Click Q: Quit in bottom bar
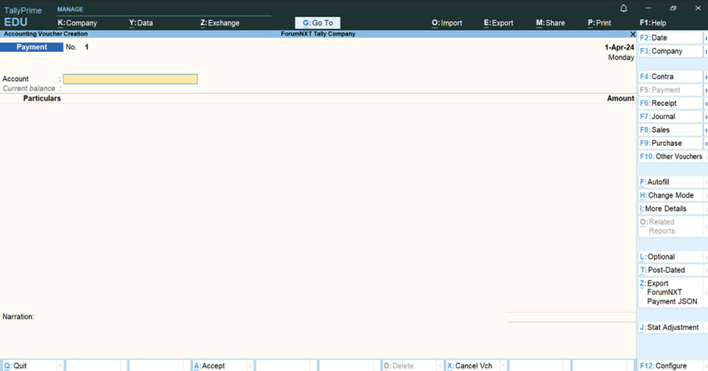The height and width of the screenshot is (371, 708). click(x=29, y=366)
